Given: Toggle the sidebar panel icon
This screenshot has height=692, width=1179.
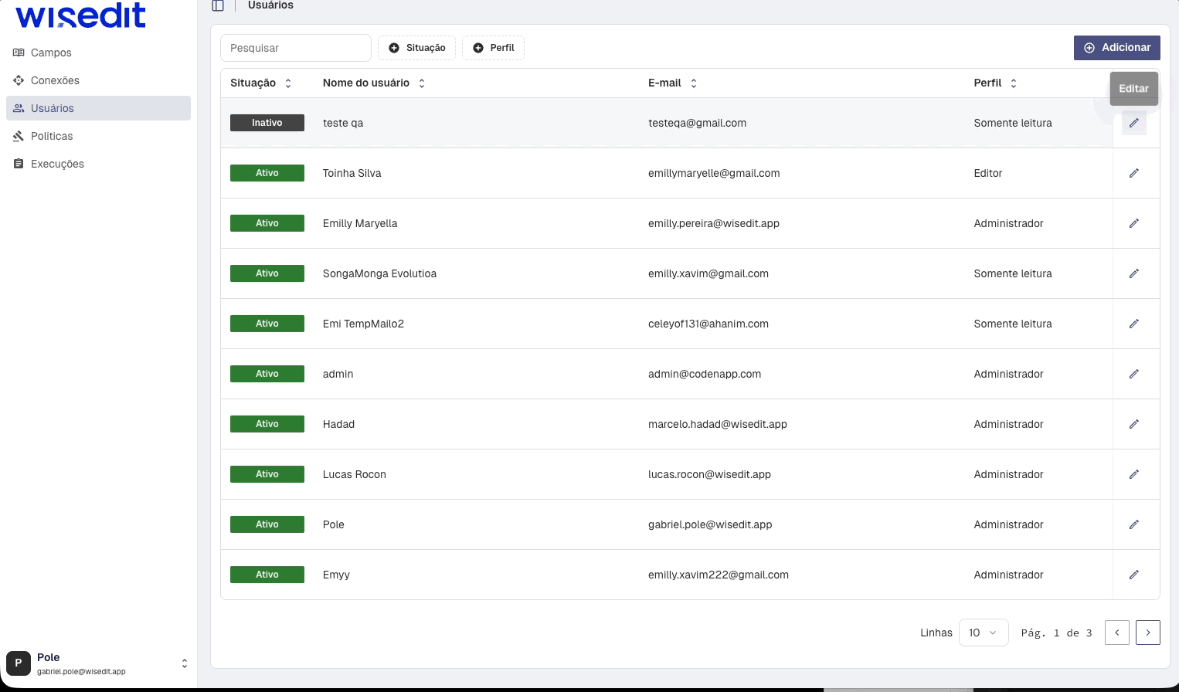Looking at the screenshot, I should coord(218,5).
